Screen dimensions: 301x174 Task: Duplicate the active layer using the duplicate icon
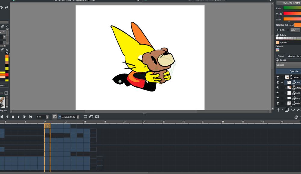click(287, 110)
